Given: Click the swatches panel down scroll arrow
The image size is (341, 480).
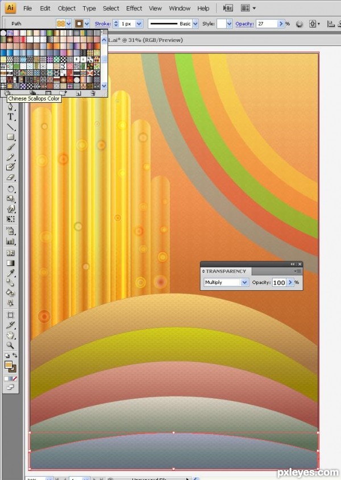Looking at the screenshot, I should (104, 86).
